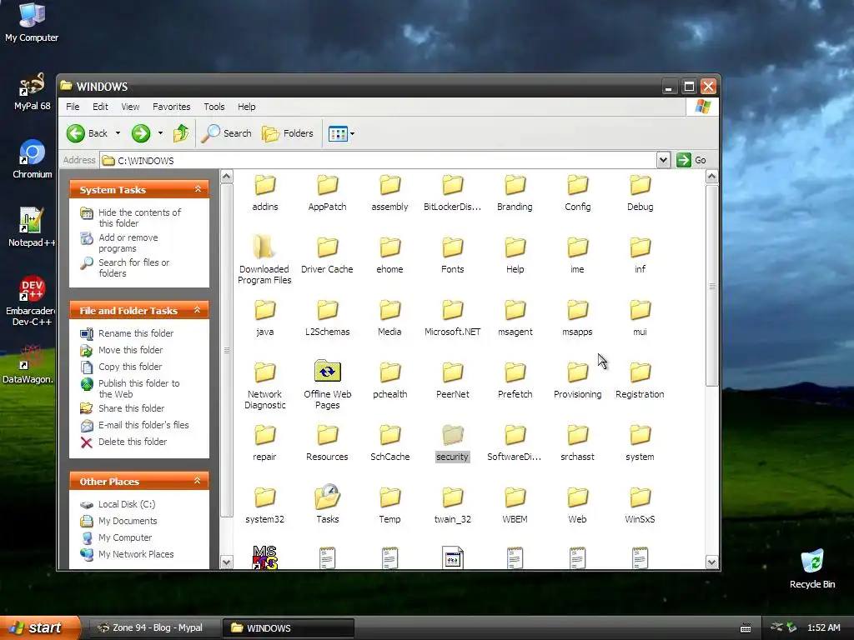The height and width of the screenshot is (640, 854).
Task: Select the system32 folder
Action: pyautogui.click(x=264, y=506)
